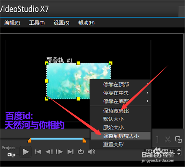Switch preview mode to Project
The height and width of the screenshot is (167, 185).
[8, 148]
